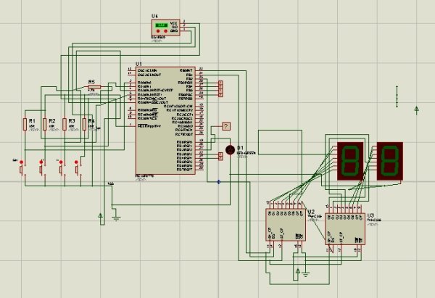
Task: Select the D1 LED component
Action: coord(230,150)
